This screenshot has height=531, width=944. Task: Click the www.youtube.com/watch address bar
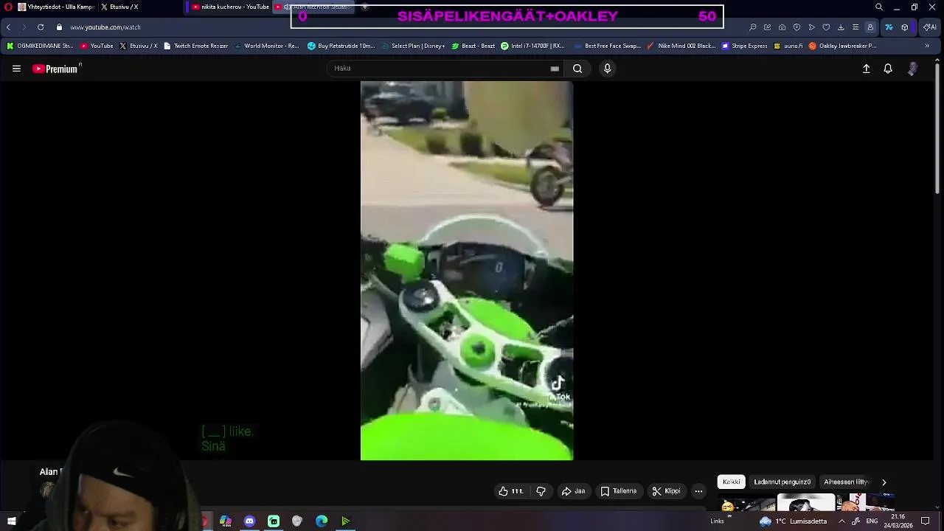pyautogui.click(x=105, y=27)
